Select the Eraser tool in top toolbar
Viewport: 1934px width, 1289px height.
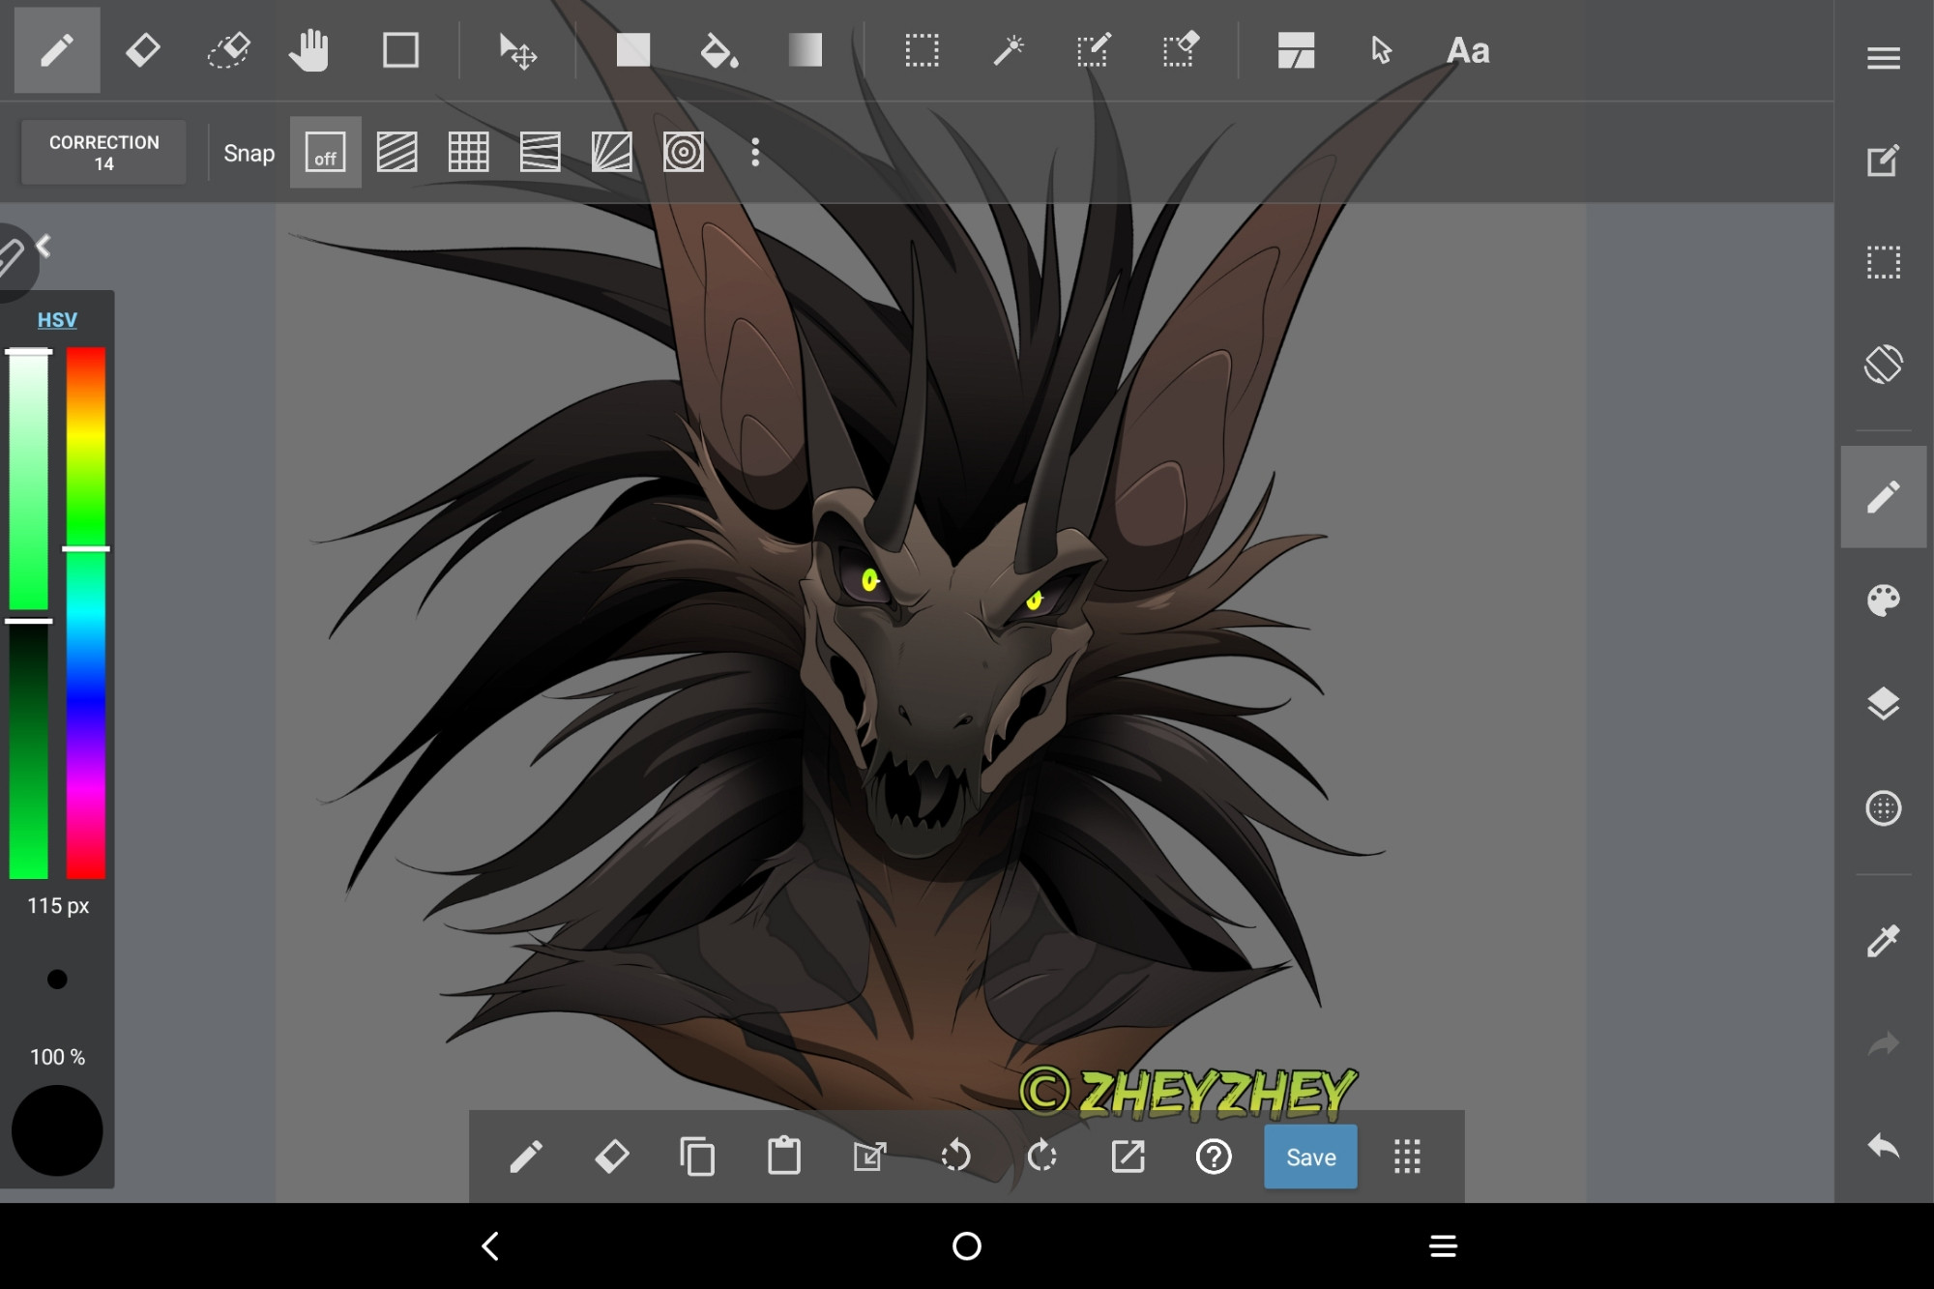tap(143, 50)
